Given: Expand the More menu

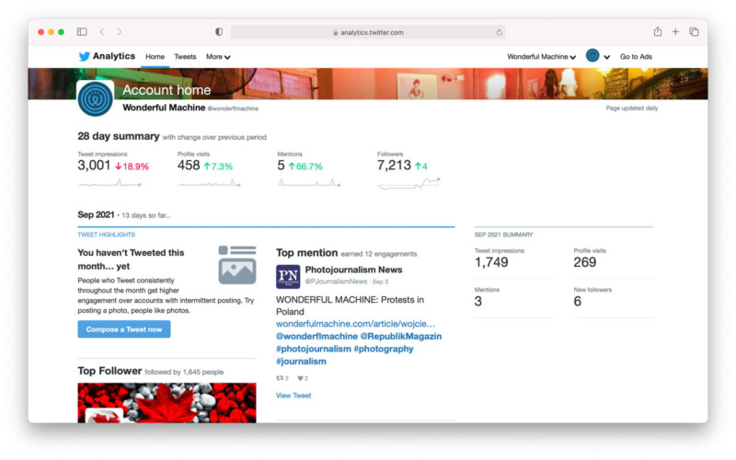Looking at the screenshot, I should point(218,57).
